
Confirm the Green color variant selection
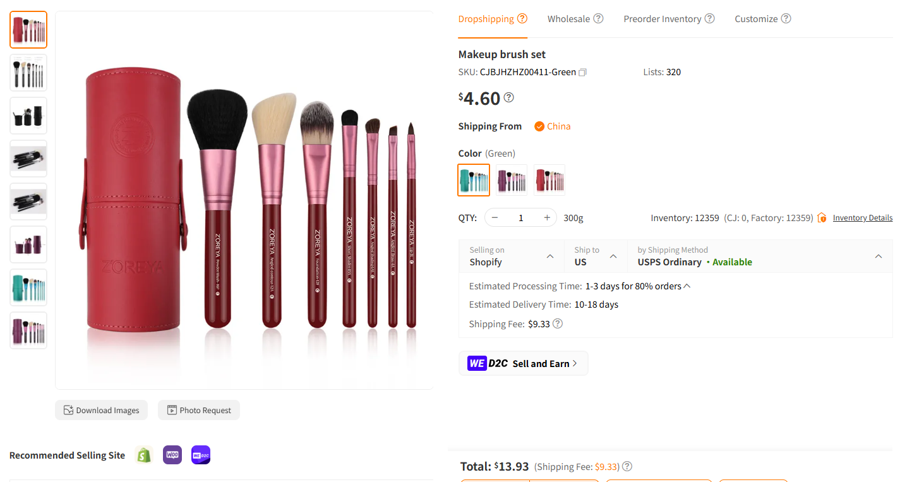(x=473, y=180)
